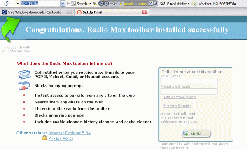Click the toolbar resize grip handle
The image size is (247, 150).
(x=68, y=3)
